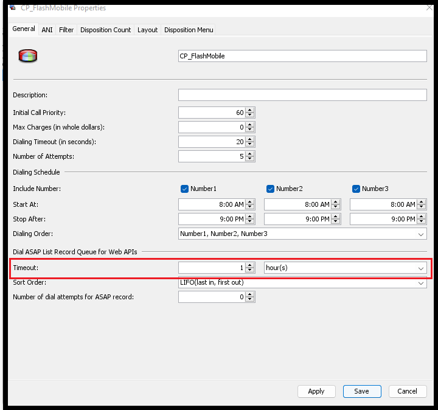Image resolution: width=438 pixels, height=410 pixels.
Task: Expand the Sort Order LIFO dropdown
Action: tap(302, 282)
